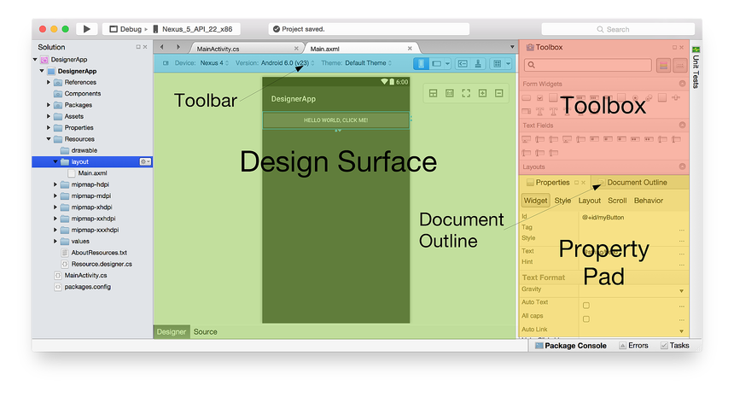Click the top Search field
The width and height of the screenshot is (734, 397).
(618, 29)
